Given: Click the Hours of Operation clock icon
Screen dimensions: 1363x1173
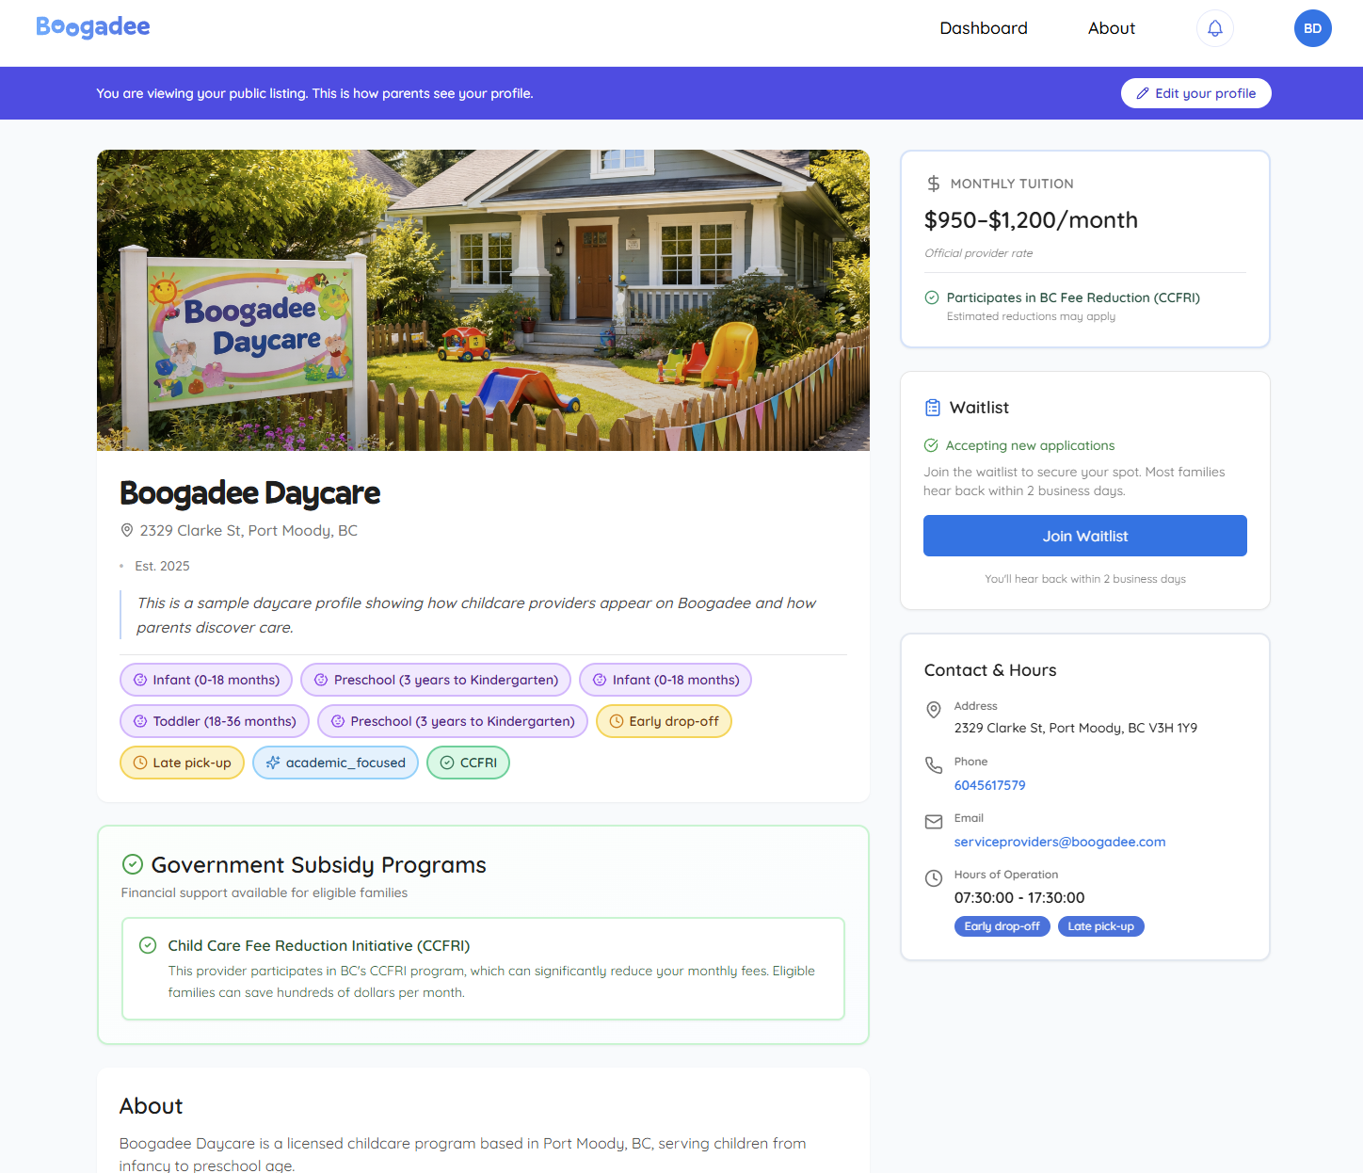Looking at the screenshot, I should 934,878.
